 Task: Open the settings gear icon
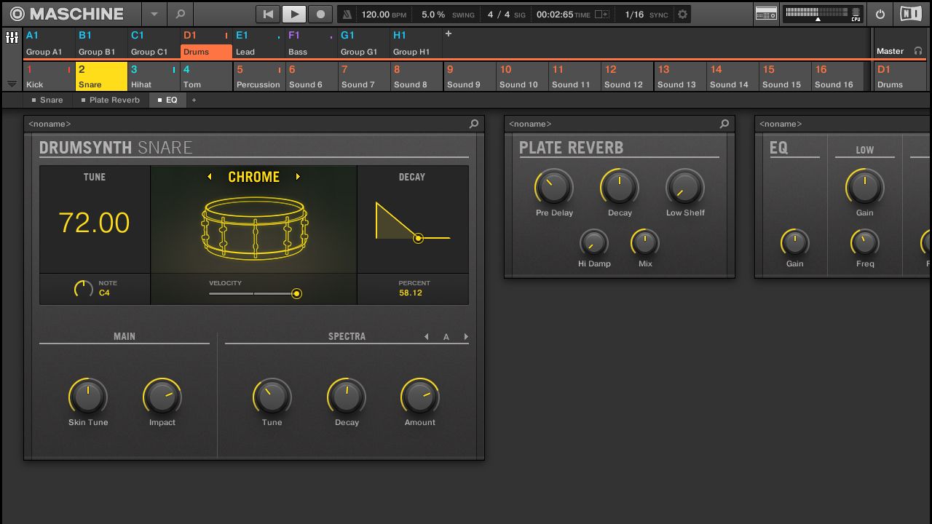click(x=682, y=15)
